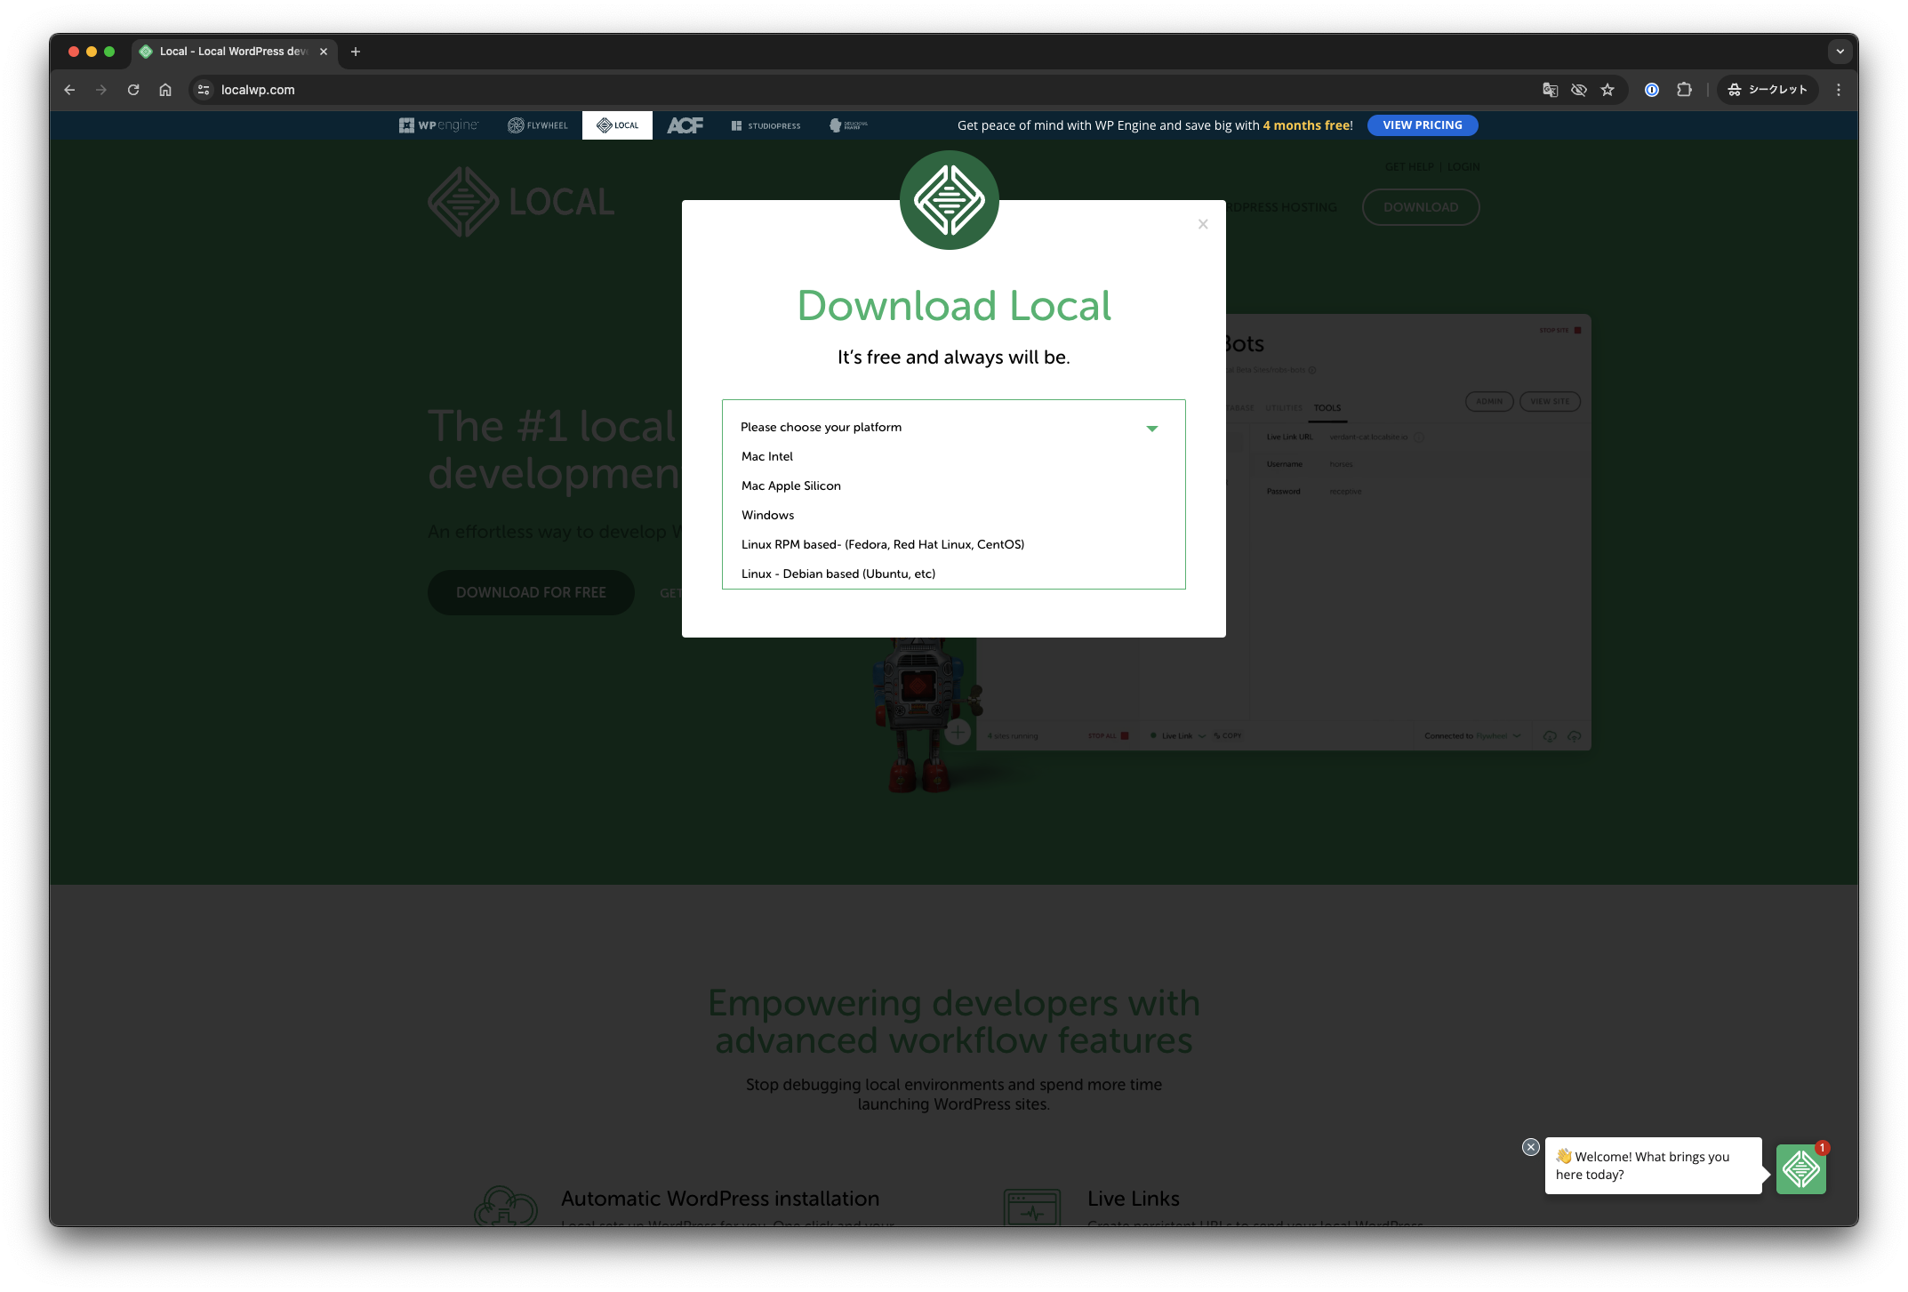Screen dimensions: 1908x1292
Task: Open the Get Help link
Action: (x=1409, y=166)
